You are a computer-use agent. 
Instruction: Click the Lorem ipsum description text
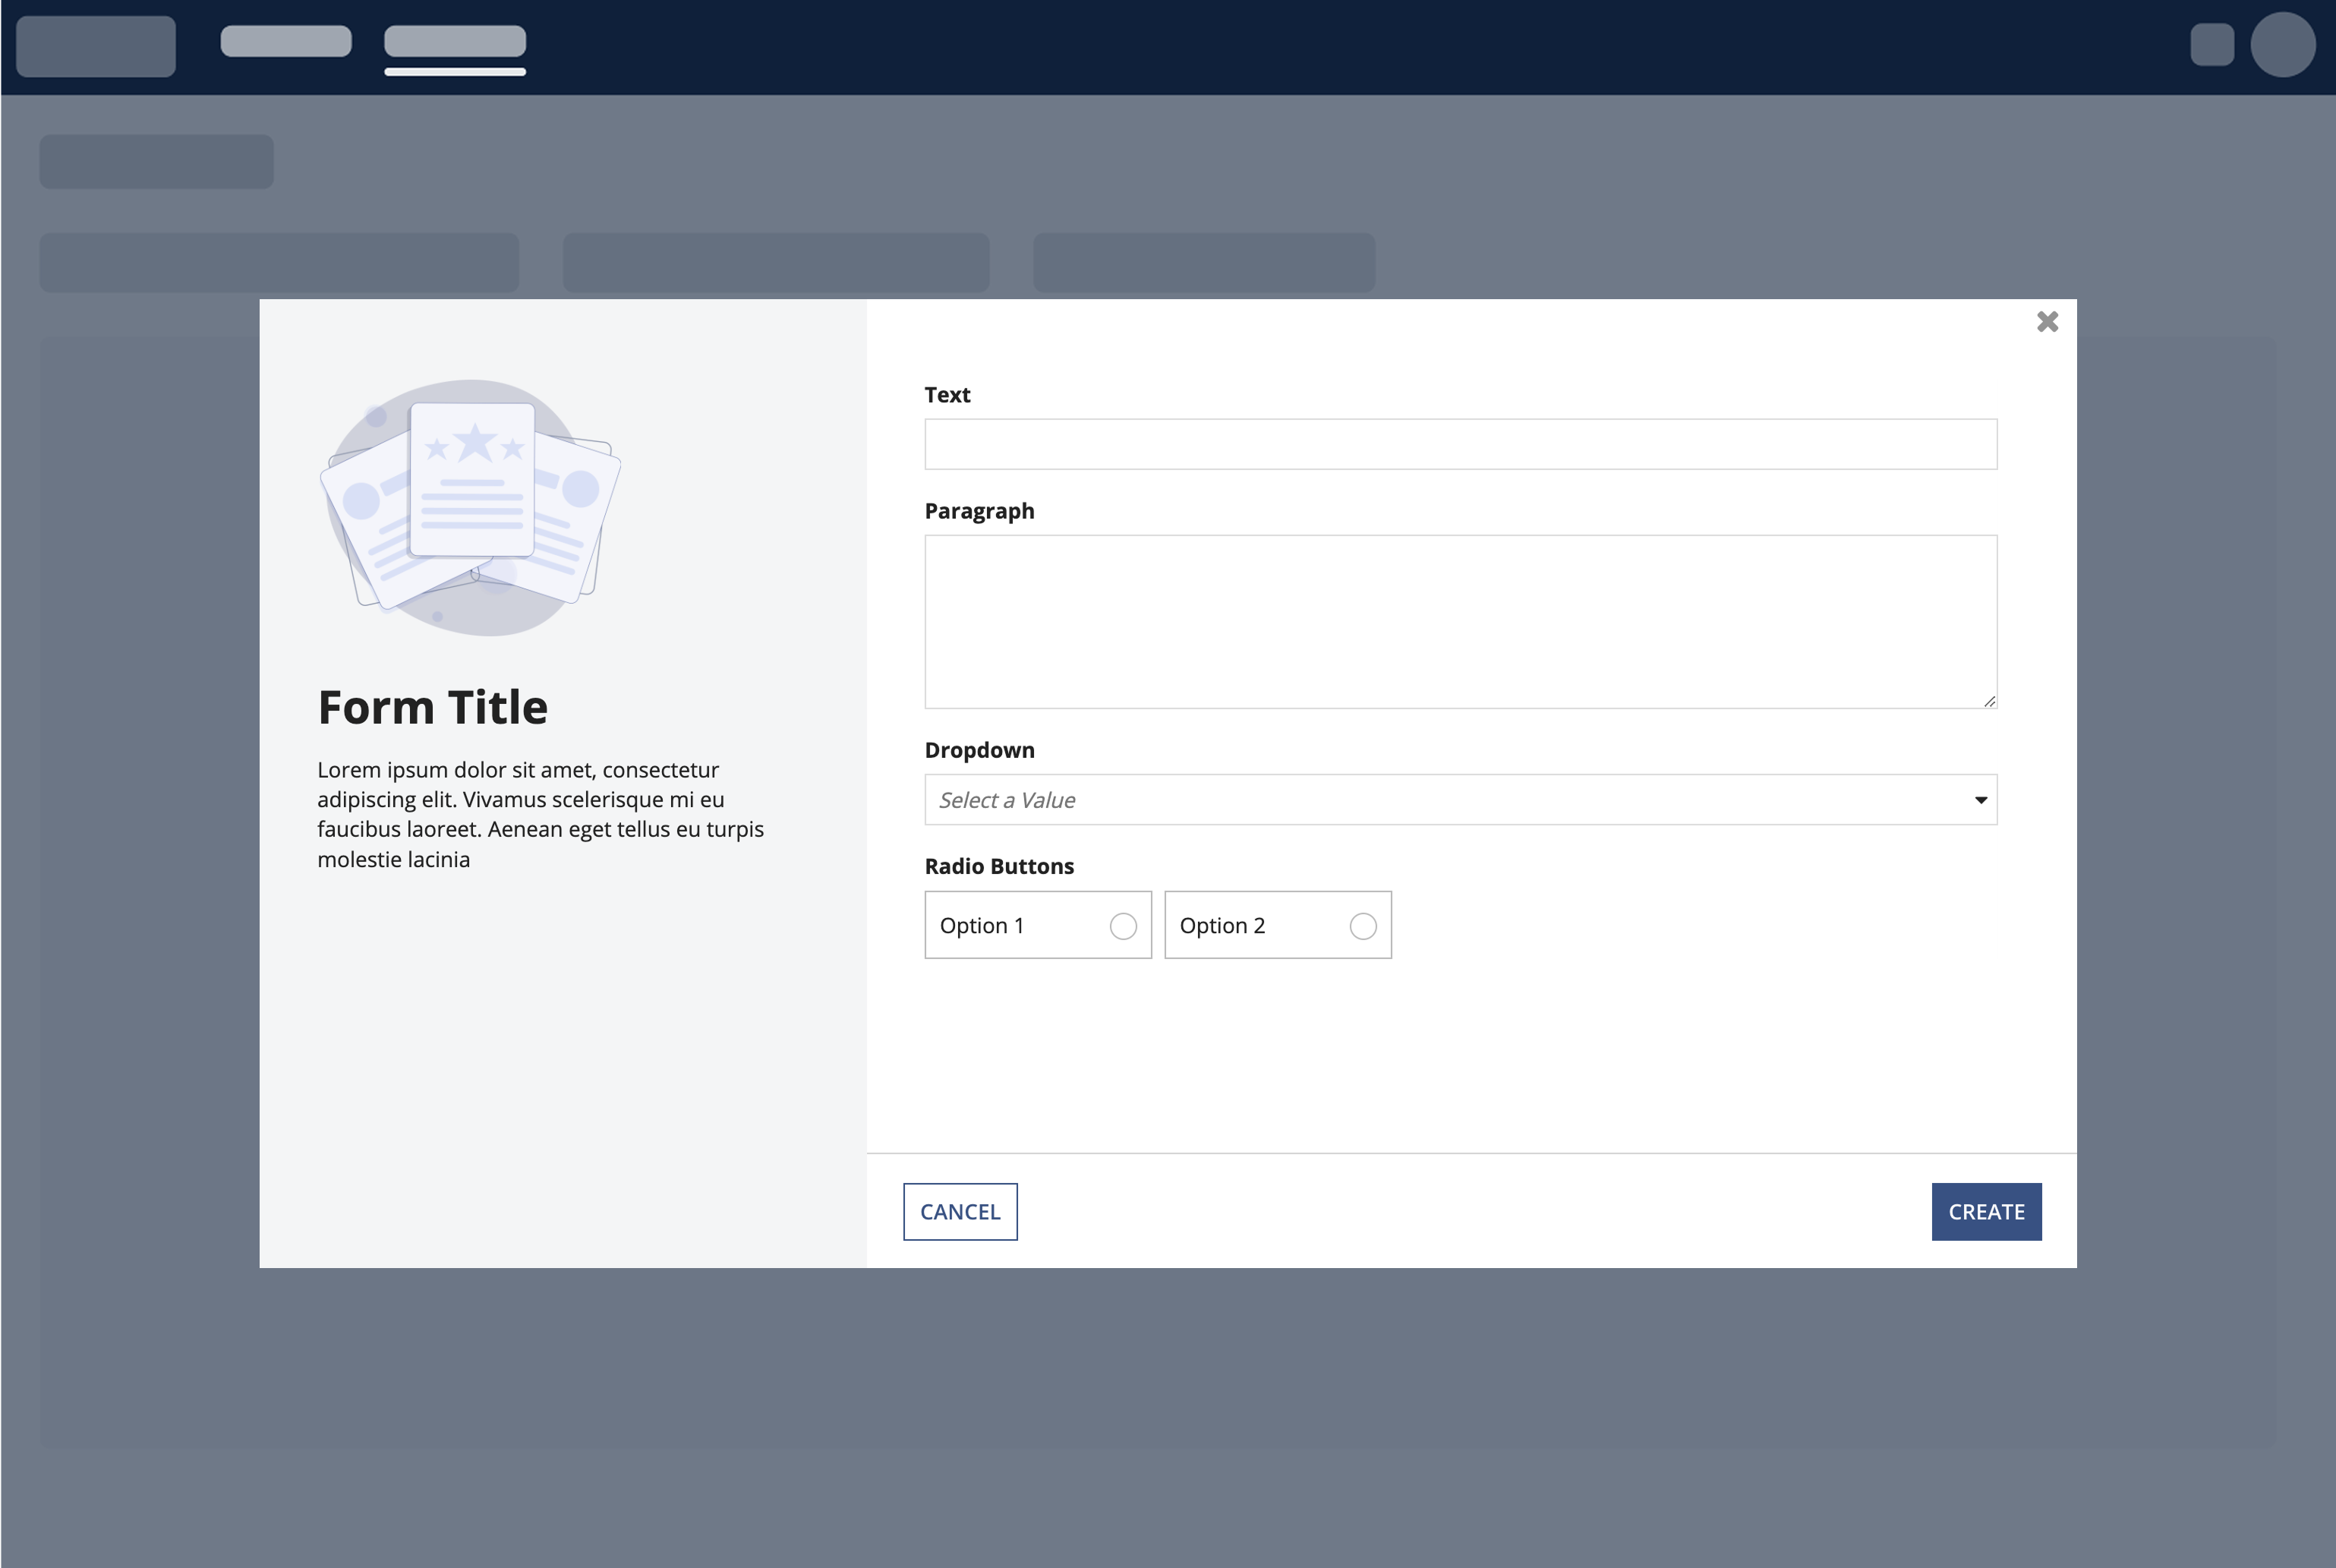(540, 814)
